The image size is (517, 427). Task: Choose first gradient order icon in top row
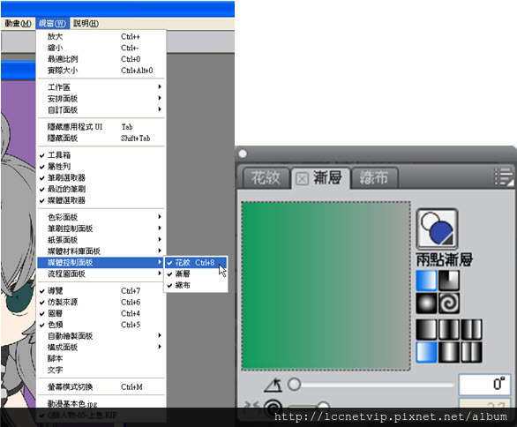pyautogui.click(x=426, y=329)
